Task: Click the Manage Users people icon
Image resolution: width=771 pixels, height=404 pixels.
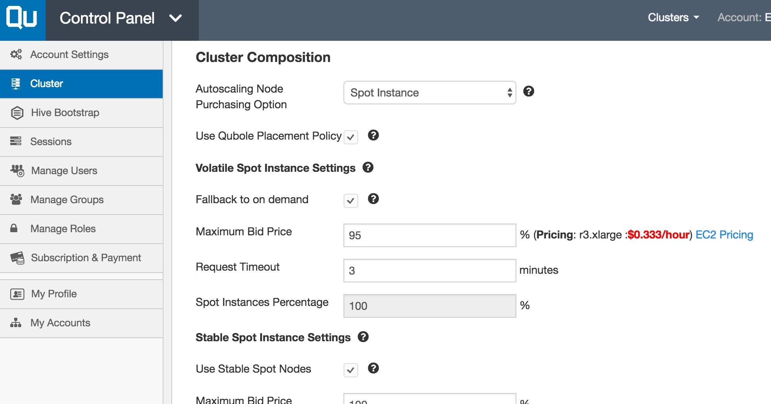Action: pyautogui.click(x=17, y=171)
